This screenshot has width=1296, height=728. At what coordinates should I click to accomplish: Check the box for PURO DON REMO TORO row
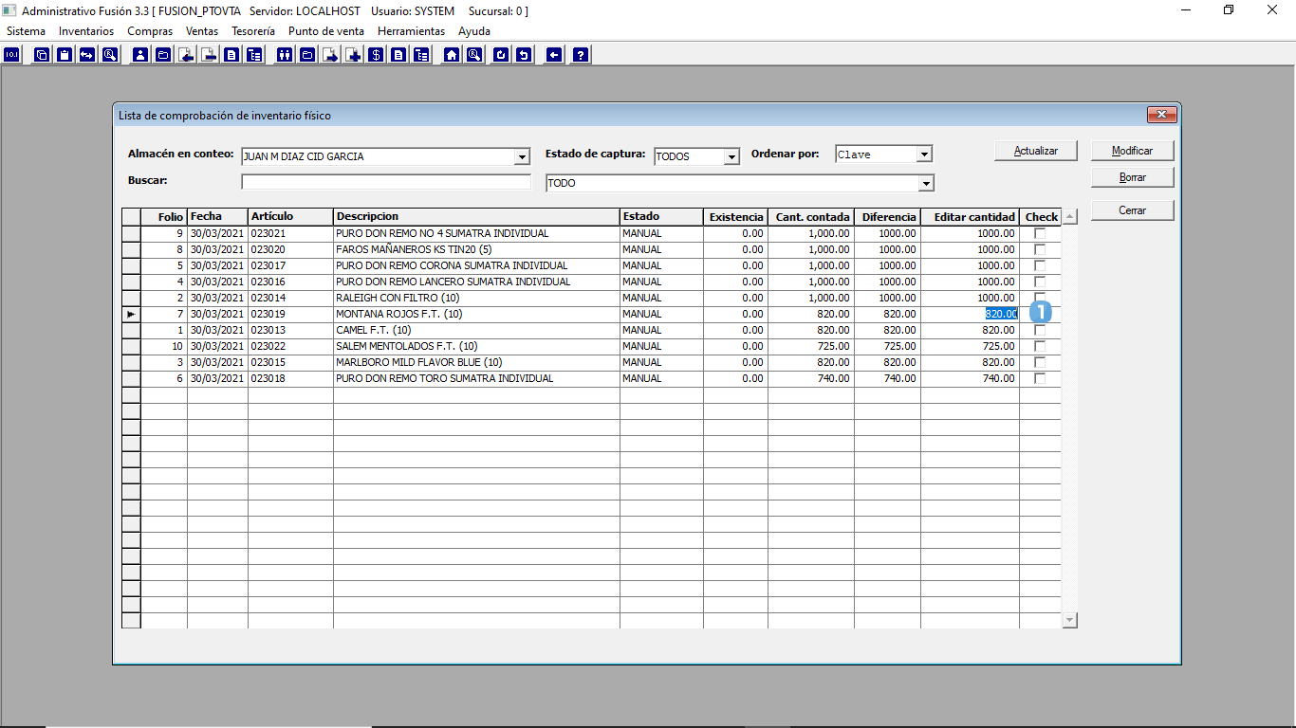[1040, 378]
